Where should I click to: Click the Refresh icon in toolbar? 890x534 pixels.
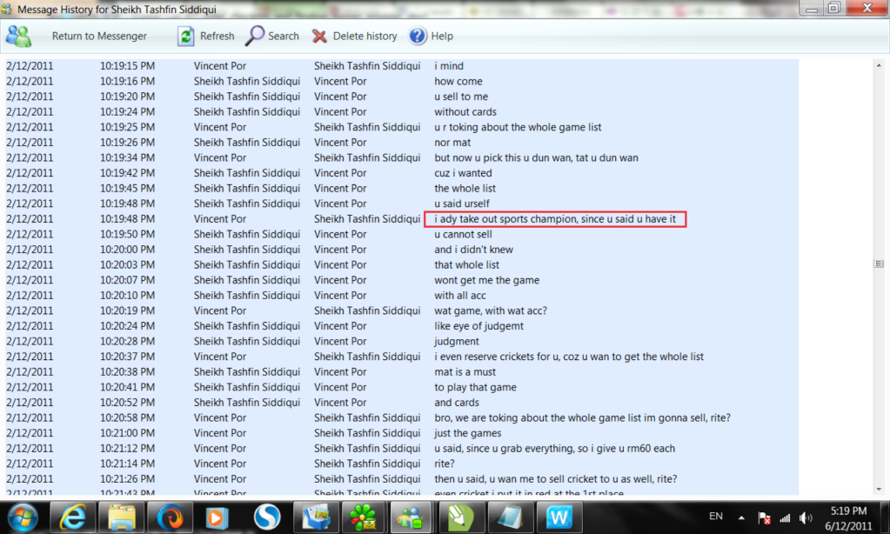point(186,36)
